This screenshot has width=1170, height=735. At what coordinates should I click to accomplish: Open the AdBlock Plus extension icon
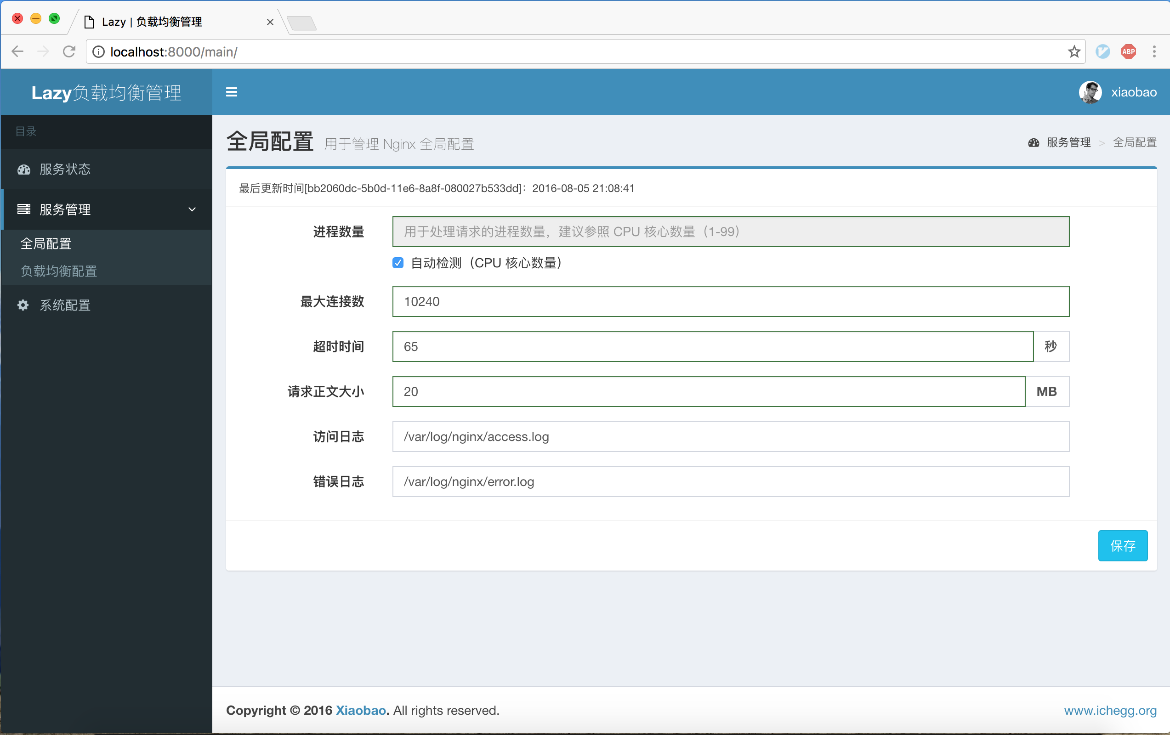(x=1128, y=51)
